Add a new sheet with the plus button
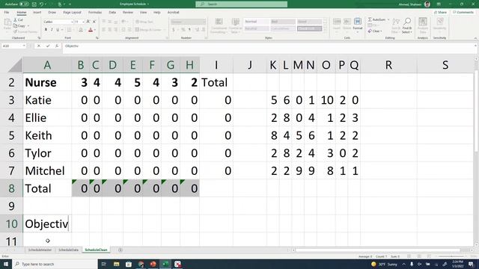This screenshot has height=269, width=479. coord(120,250)
